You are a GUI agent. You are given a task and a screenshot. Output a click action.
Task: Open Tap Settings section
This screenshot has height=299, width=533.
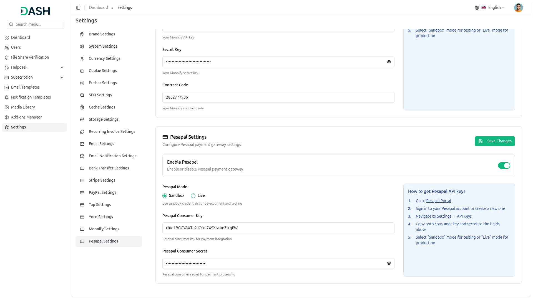click(109, 205)
